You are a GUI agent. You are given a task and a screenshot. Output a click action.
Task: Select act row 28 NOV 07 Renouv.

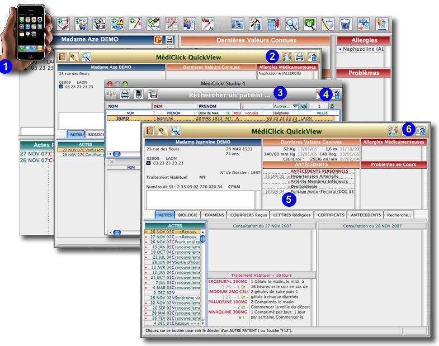[172, 231]
